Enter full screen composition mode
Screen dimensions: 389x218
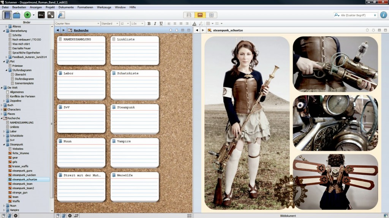click(x=51, y=15)
